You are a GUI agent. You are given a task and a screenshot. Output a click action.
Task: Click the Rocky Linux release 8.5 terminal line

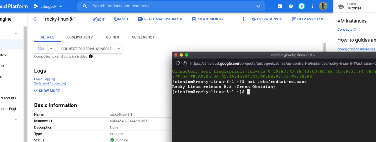[x=224, y=87]
